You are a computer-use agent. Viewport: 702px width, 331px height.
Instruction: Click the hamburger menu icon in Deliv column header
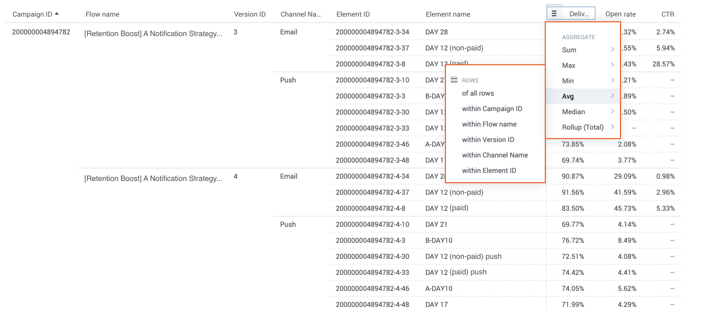pos(554,14)
